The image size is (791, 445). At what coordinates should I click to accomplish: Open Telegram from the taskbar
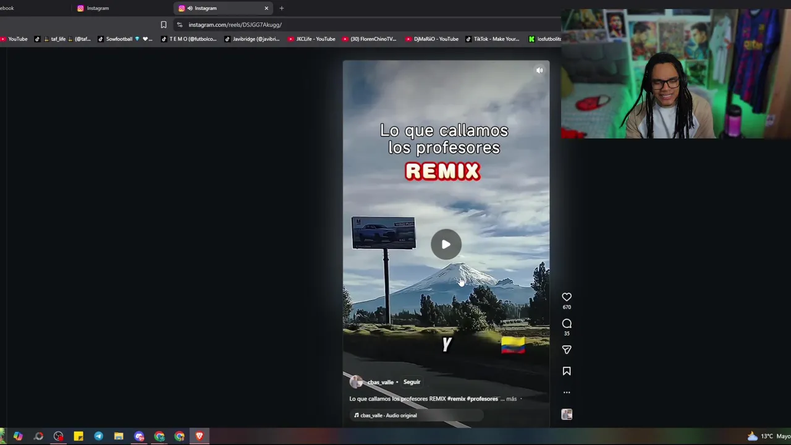coord(98,436)
